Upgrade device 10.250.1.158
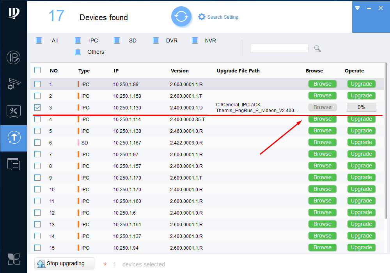 pyautogui.click(x=362, y=96)
